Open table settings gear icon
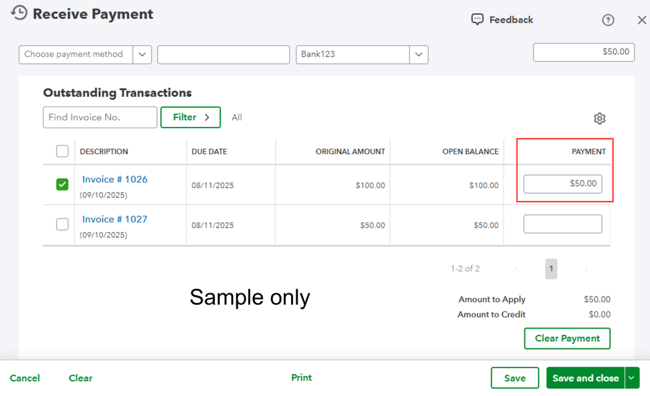 click(x=599, y=118)
